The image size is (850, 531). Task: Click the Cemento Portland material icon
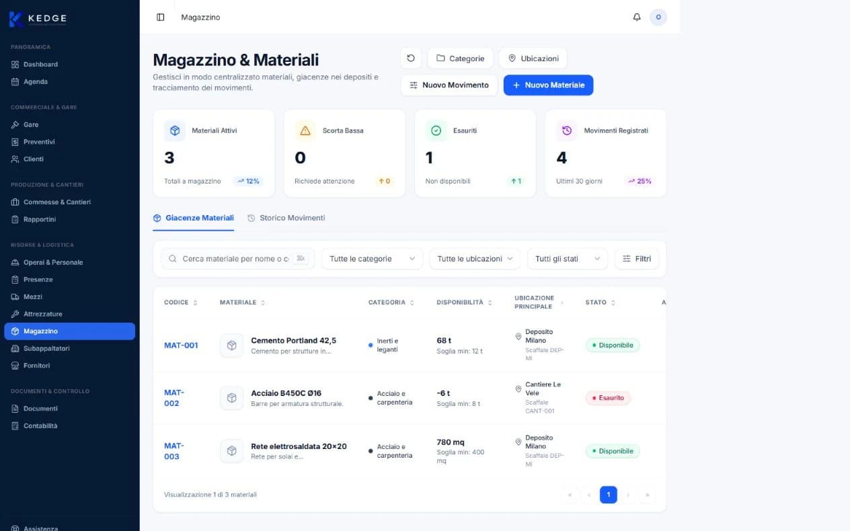pos(232,345)
